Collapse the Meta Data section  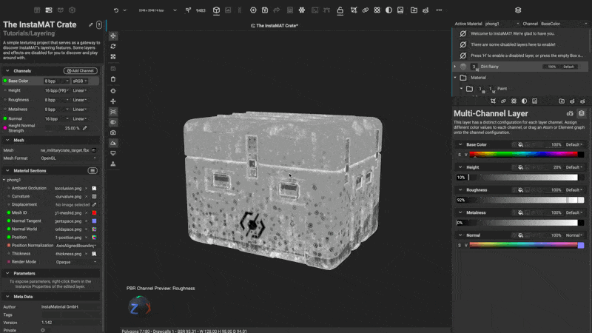coord(7,297)
